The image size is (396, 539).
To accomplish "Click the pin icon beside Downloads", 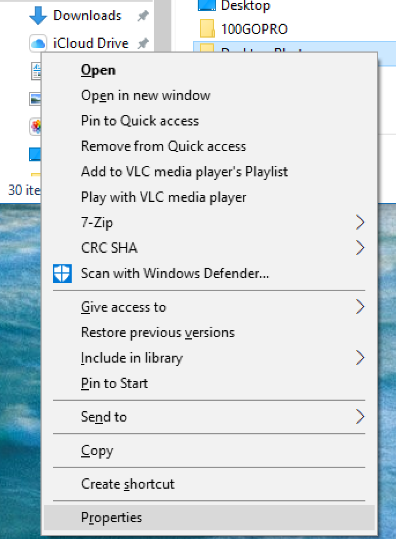I will coord(143,16).
